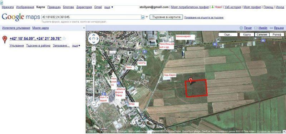Zoom in with the plus button
The height and width of the screenshot is (134, 286).
pyautogui.click(x=94, y=63)
